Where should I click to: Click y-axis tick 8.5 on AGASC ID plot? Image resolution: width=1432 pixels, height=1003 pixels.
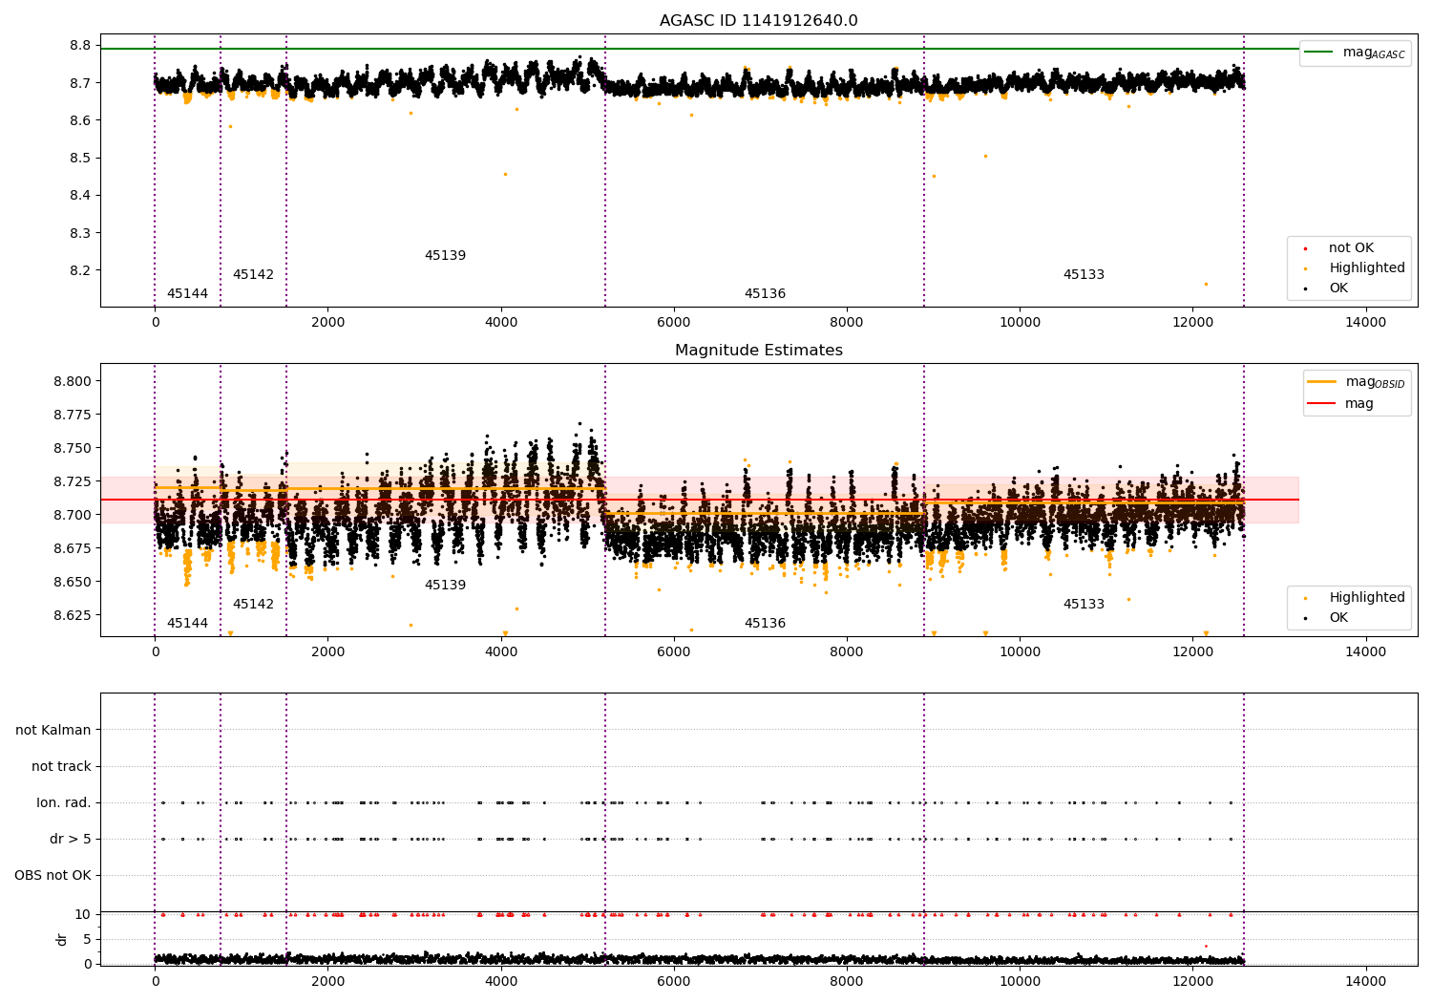[x=80, y=159]
